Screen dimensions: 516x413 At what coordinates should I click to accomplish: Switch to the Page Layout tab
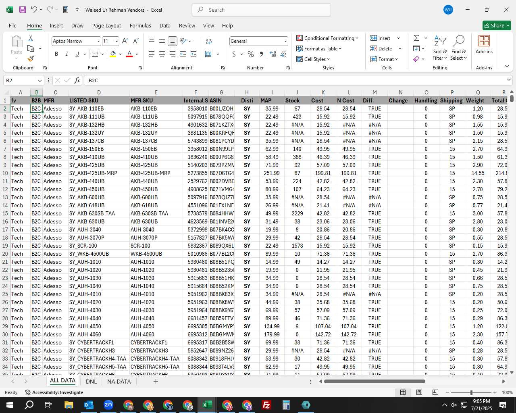[106, 25]
